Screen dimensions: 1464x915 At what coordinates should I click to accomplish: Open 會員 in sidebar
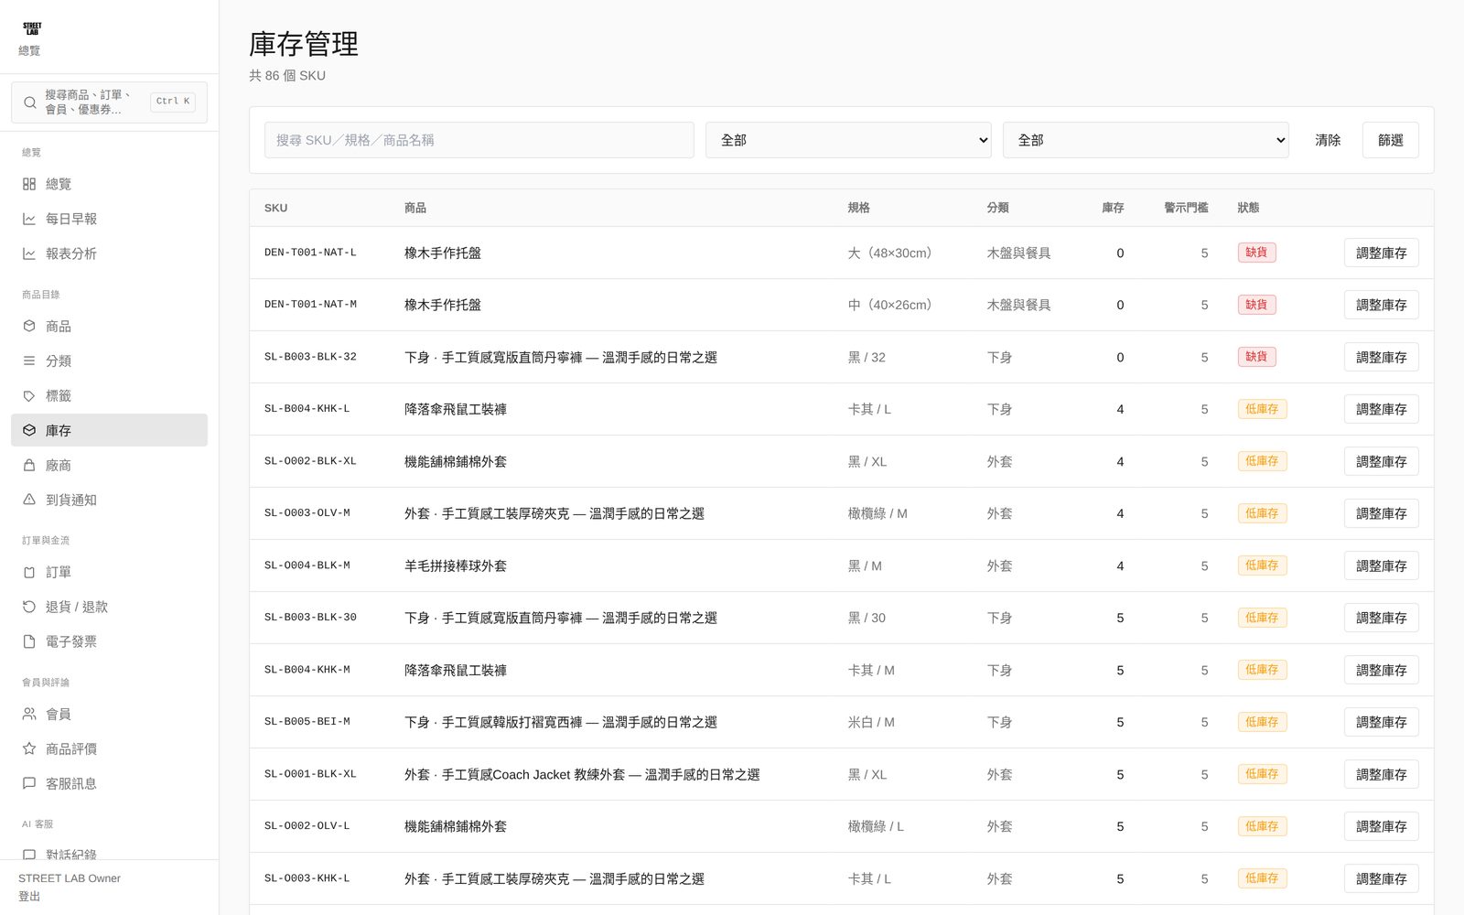click(109, 714)
